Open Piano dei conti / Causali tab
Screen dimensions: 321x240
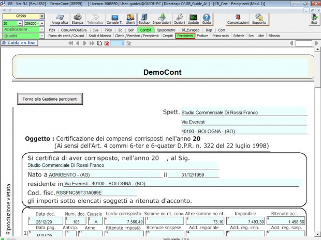point(66,36)
